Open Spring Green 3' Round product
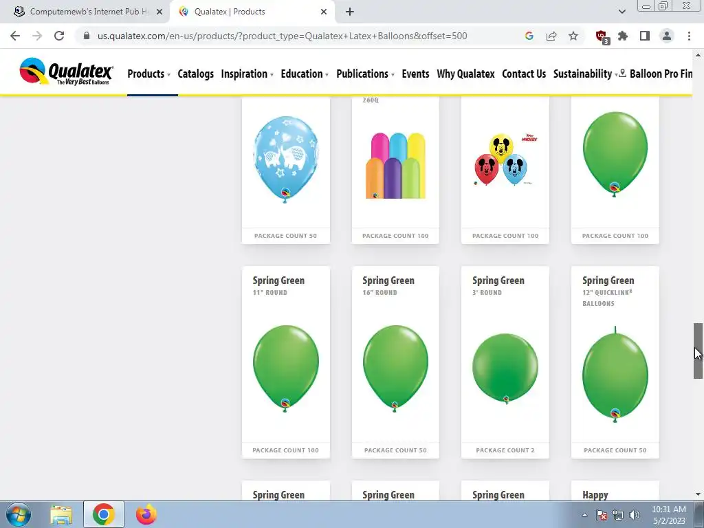Image resolution: width=704 pixels, height=528 pixels. click(x=505, y=362)
